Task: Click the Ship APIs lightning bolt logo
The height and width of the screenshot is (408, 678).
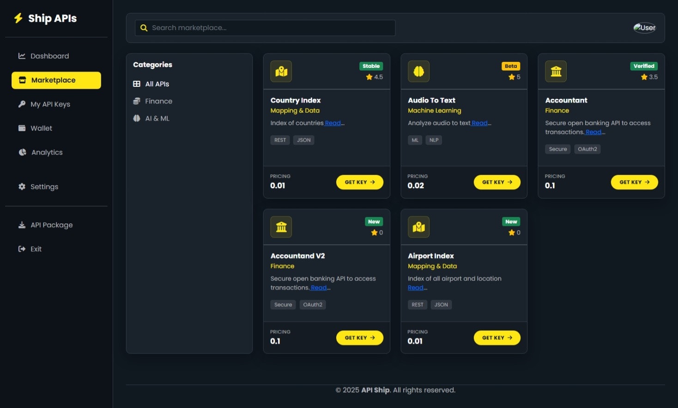Action: pyautogui.click(x=18, y=18)
